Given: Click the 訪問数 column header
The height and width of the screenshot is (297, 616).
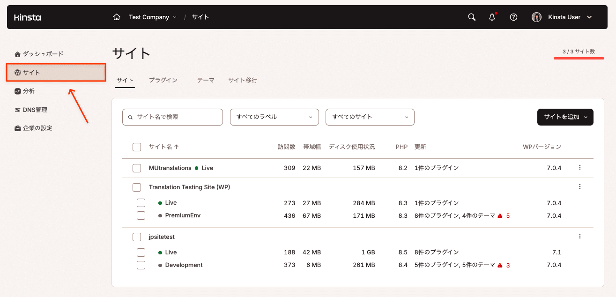Looking at the screenshot, I should click(x=287, y=147).
